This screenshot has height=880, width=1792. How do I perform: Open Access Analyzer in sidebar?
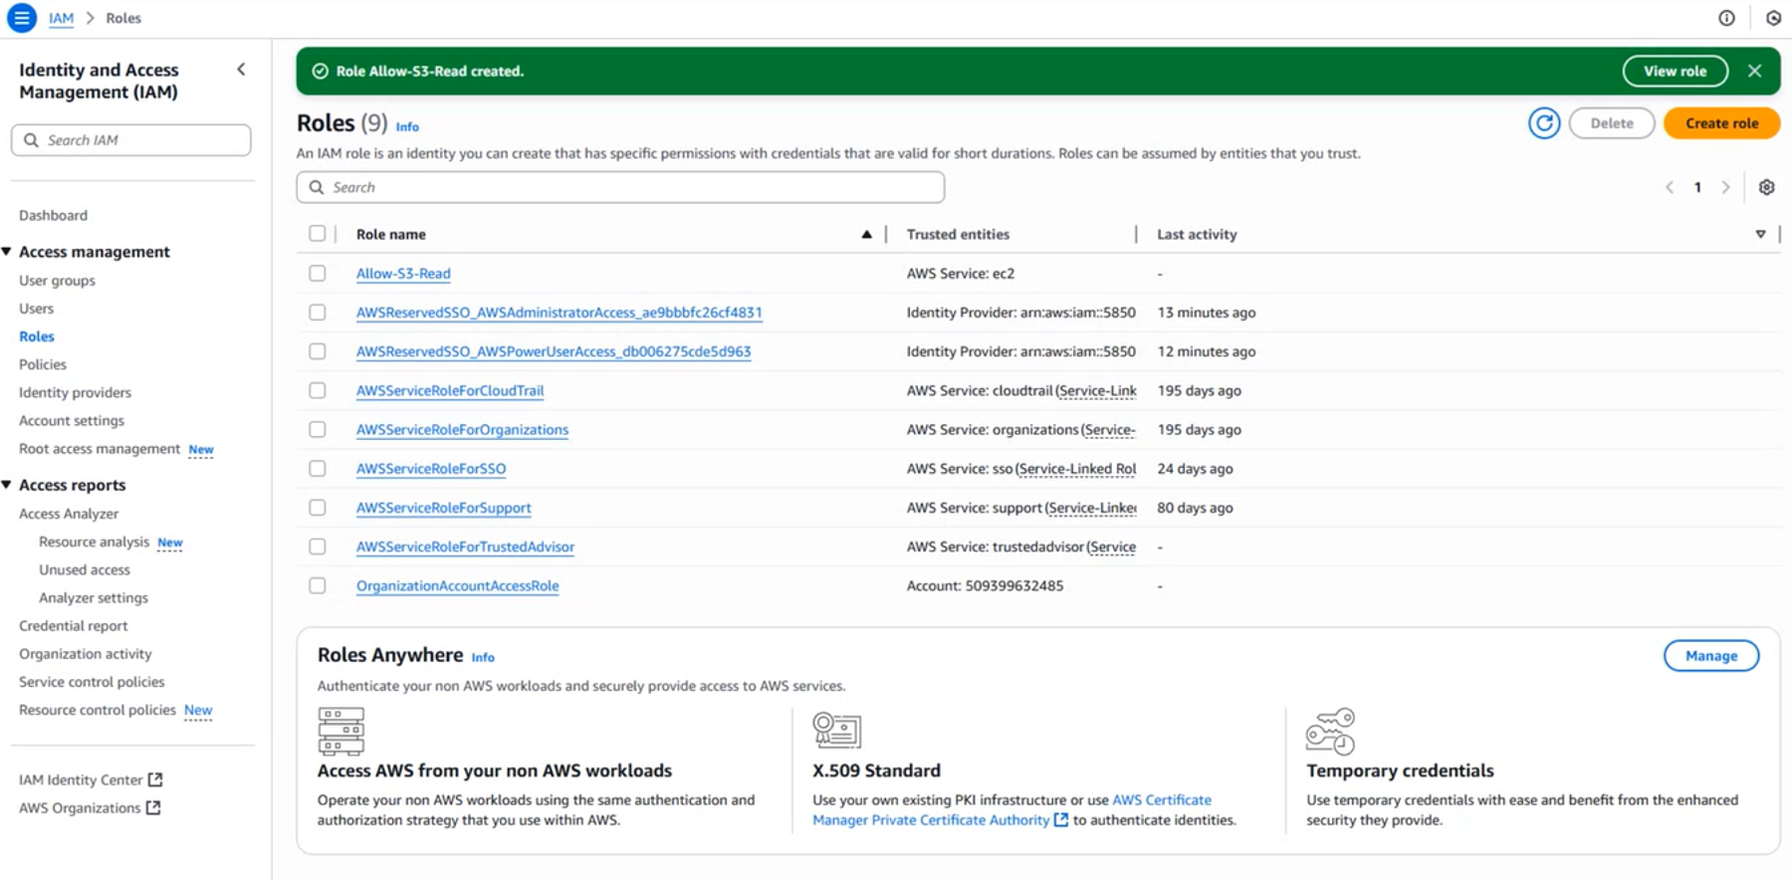[x=69, y=514]
